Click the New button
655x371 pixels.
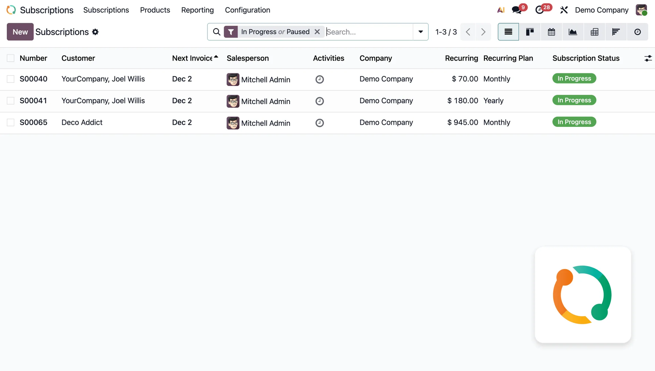pyautogui.click(x=20, y=32)
